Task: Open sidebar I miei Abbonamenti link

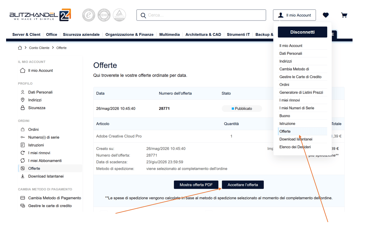Action: [45, 160]
